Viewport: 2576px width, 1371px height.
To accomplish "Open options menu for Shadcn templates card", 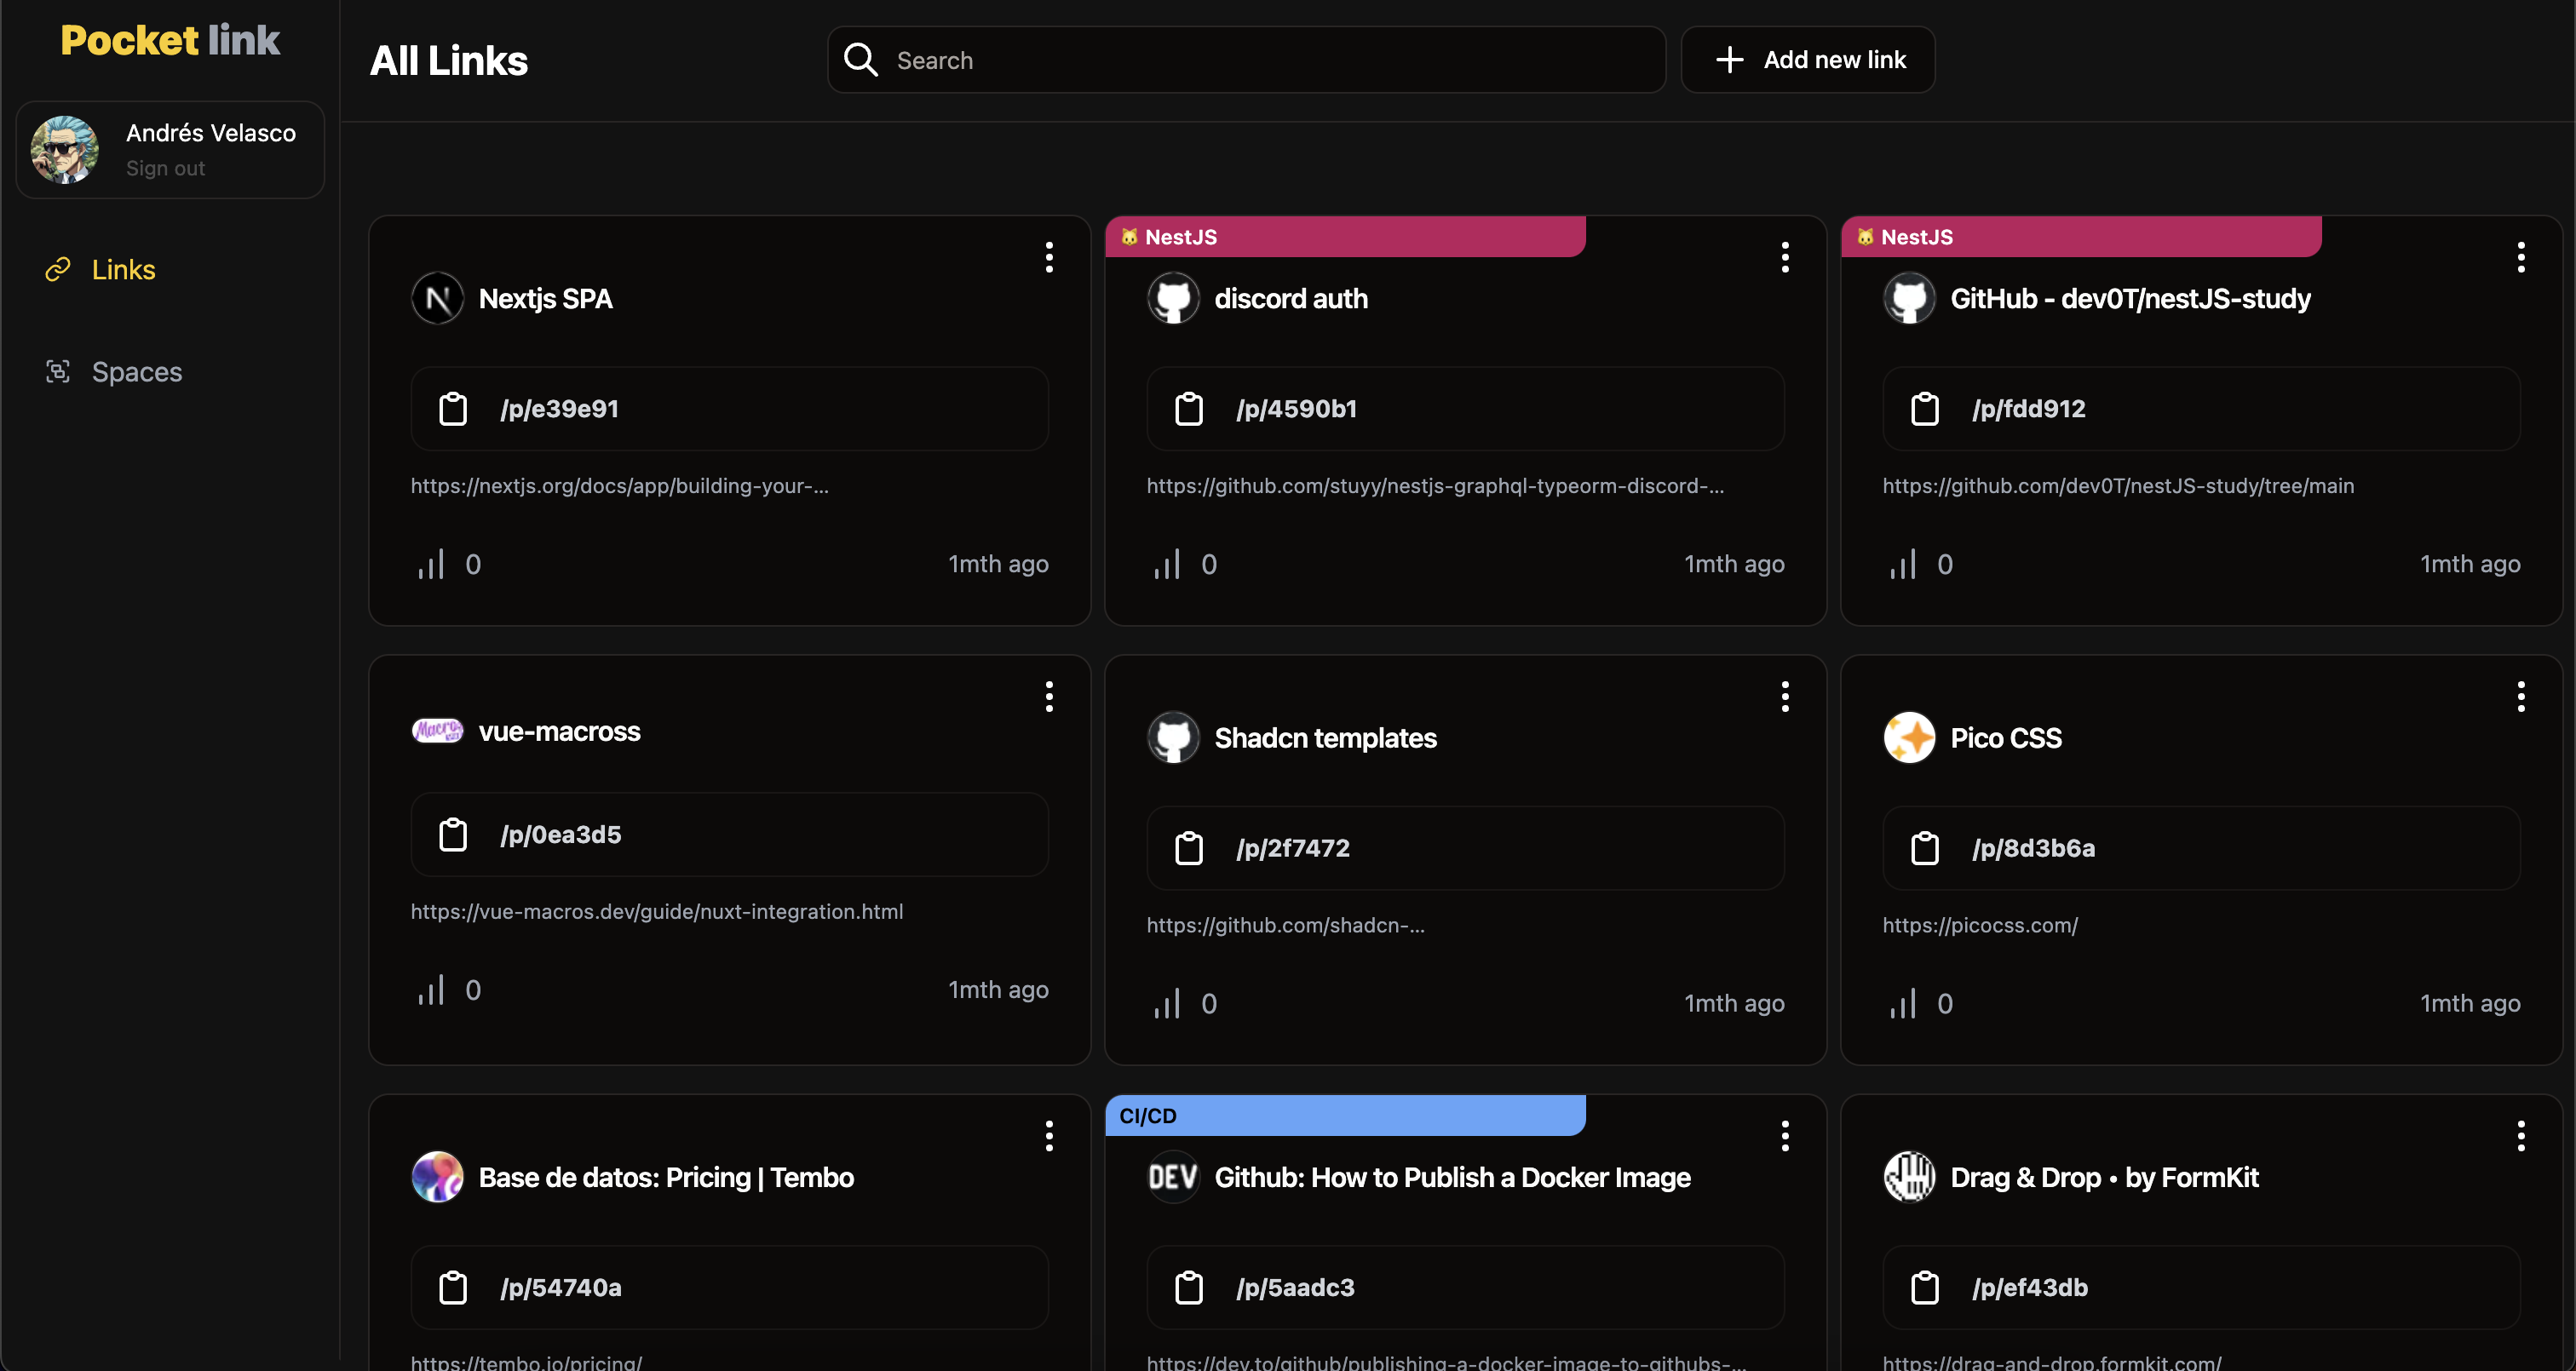I will coord(1785,696).
